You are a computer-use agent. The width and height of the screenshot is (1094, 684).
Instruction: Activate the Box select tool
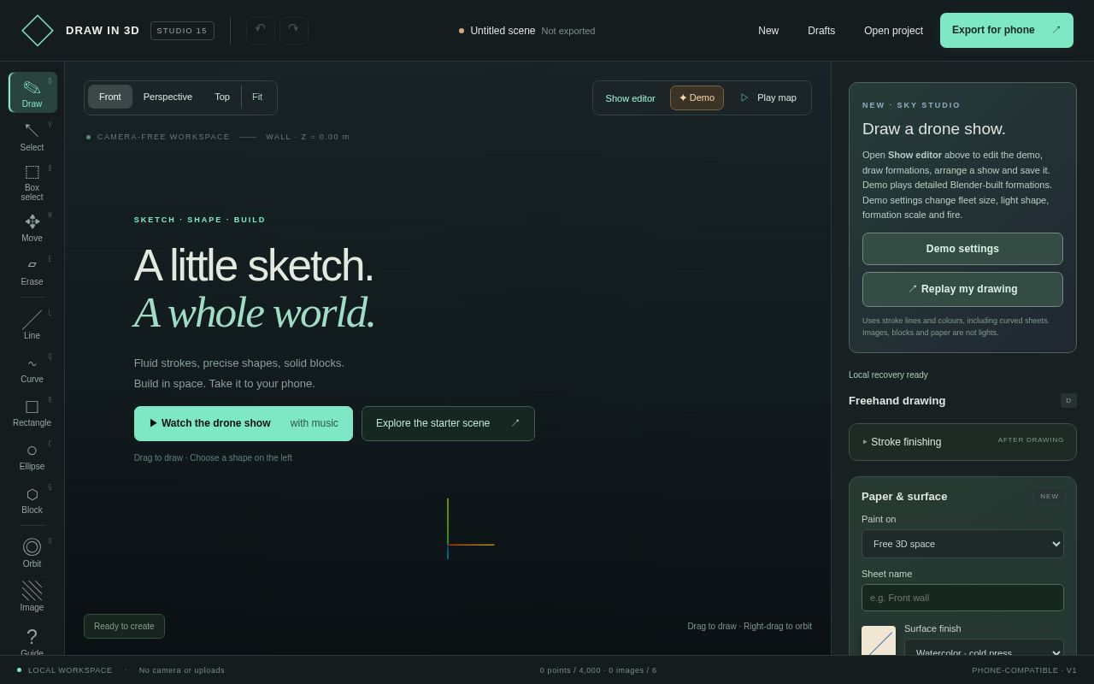[32, 182]
